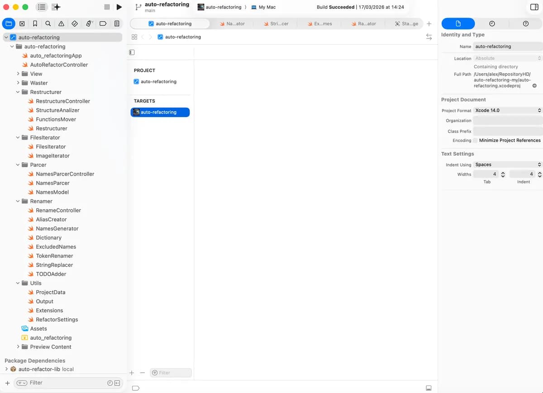The image size is (543, 393).
Task: Open the Indent Using dropdown
Action: 508,165
